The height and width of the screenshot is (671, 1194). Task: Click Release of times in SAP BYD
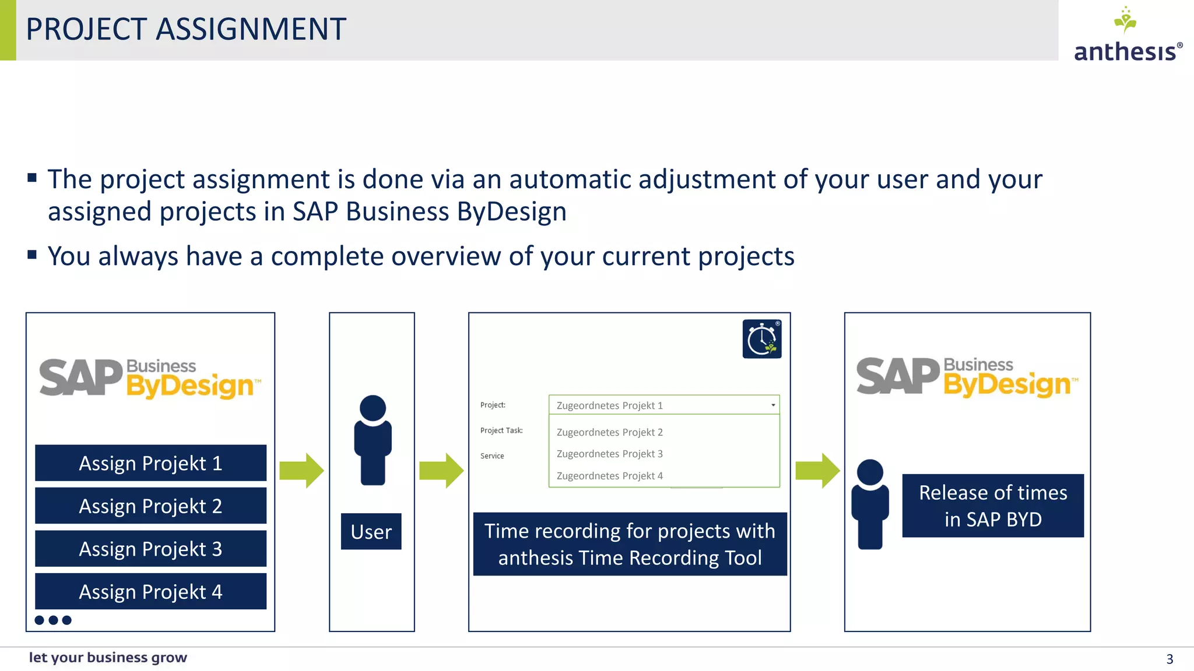tap(993, 506)
